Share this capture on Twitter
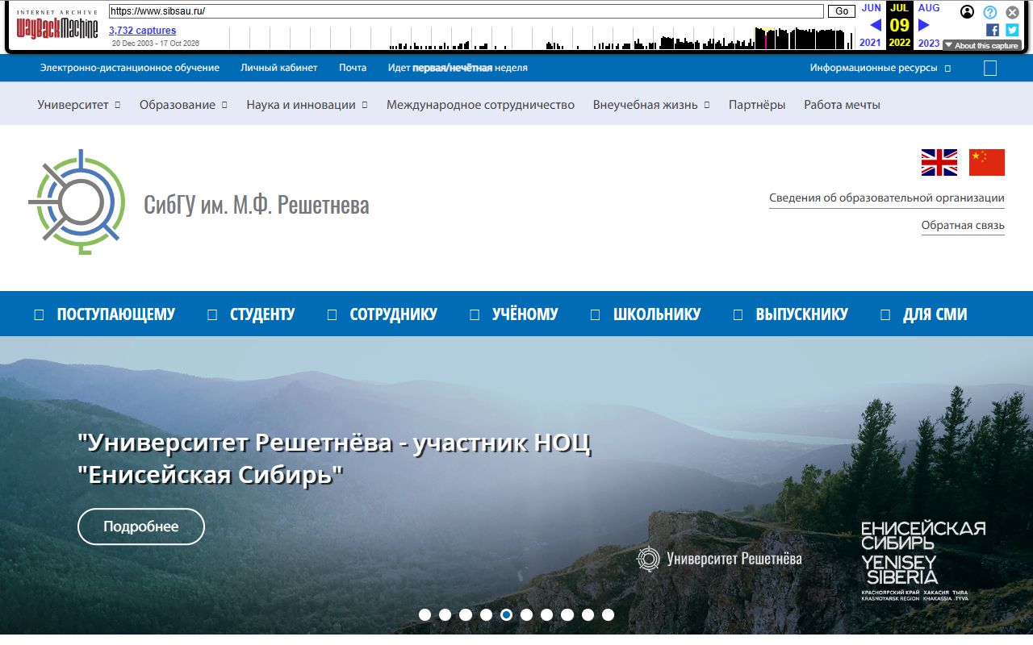 pyautogui.click(x=1012, y=30)
